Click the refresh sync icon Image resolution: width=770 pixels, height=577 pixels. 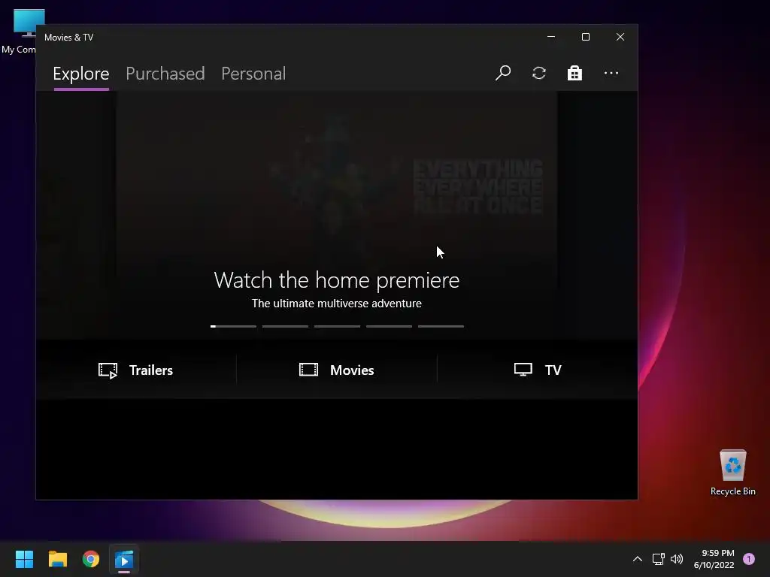click(x=539, y=73)
